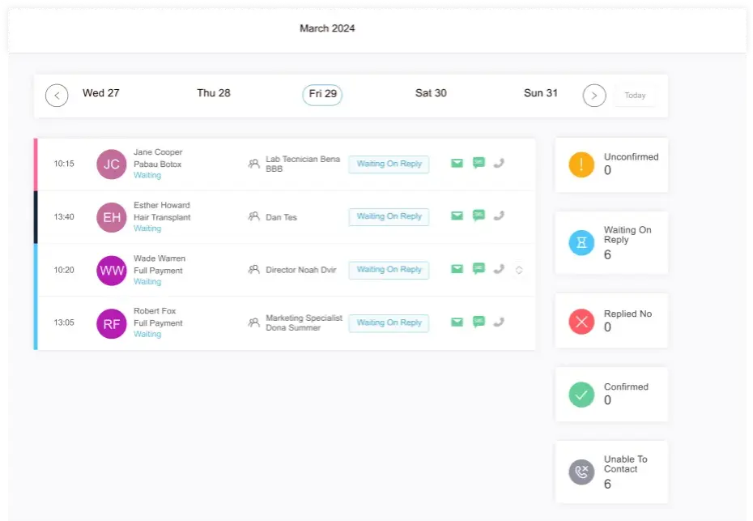The height and width of the screenshot is (521, 753).
Task: Select the Wed 27 day tab
Action: click(x=100, y=93)
